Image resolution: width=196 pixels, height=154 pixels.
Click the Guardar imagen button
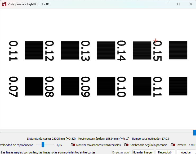click(x=143, y=152)
